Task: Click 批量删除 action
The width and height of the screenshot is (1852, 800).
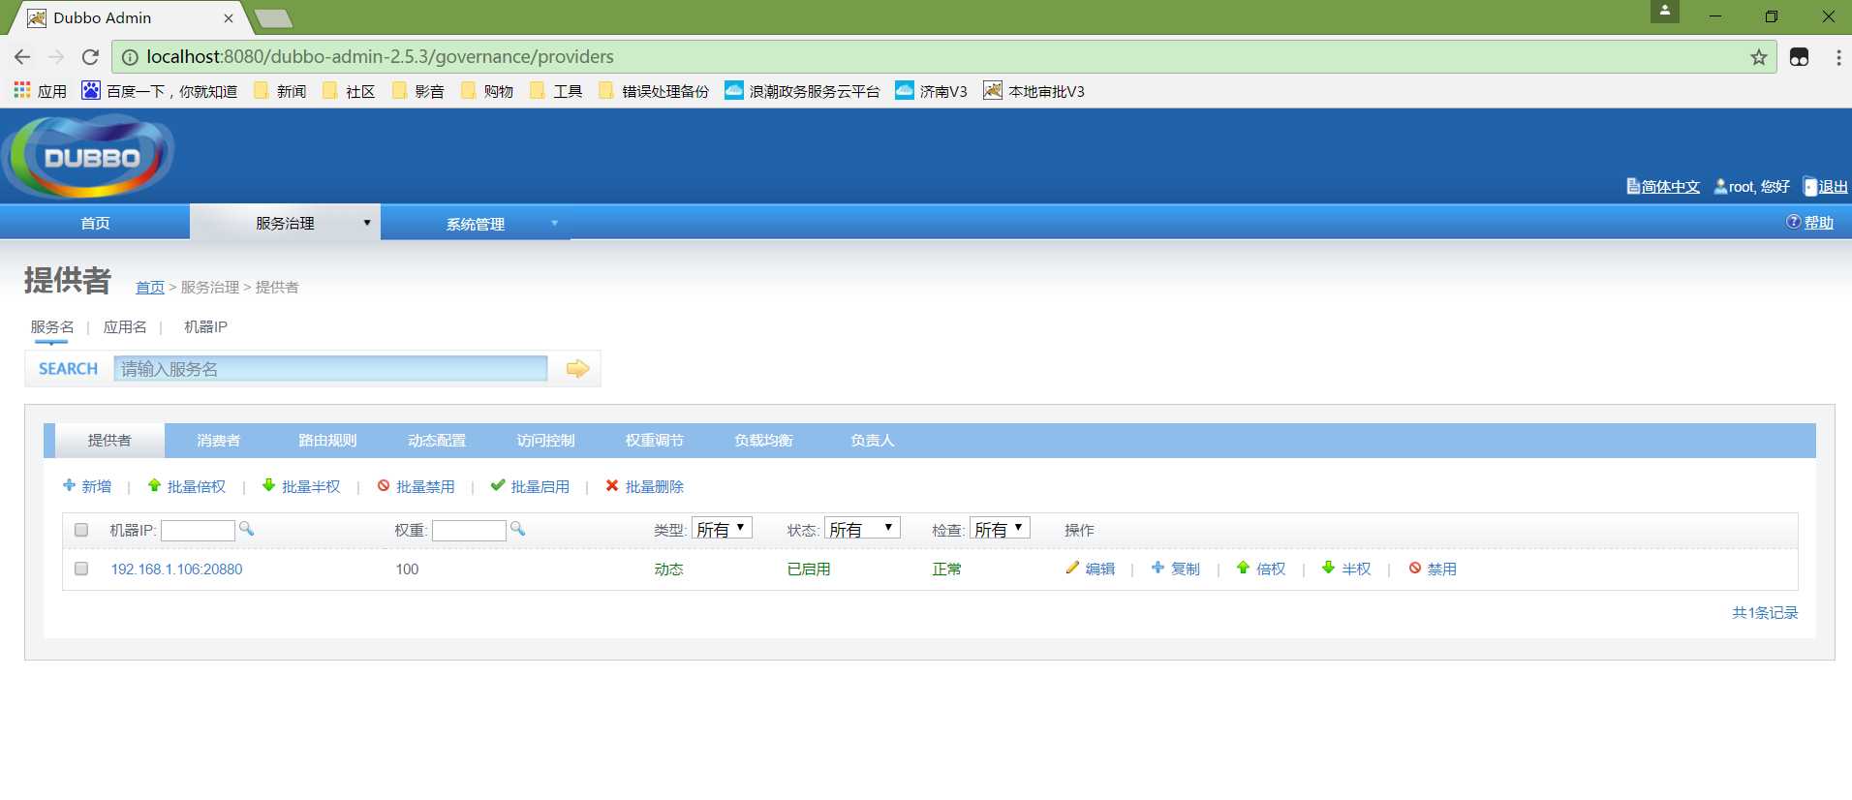Action: [x=644, y=486]
